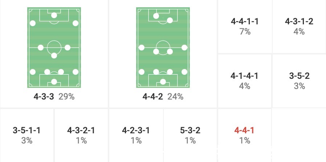Screen dimensions: 326x162
Task: Click the centre forward dot in the 4-3-3 pitch
Action: 54,15
